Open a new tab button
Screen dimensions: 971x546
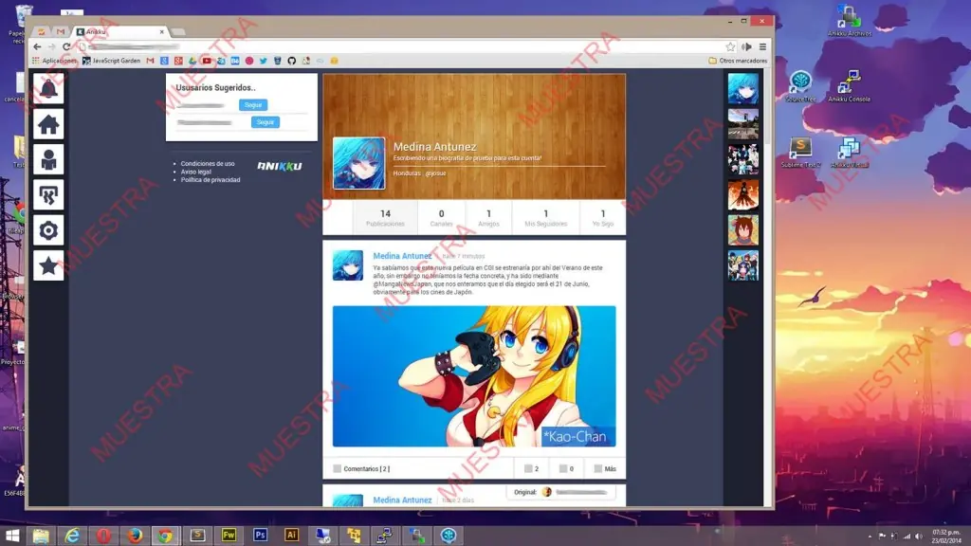[179, 31]
